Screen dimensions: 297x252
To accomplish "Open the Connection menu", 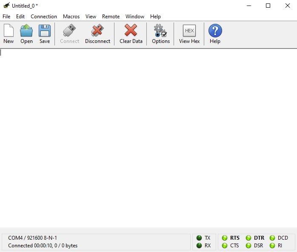I will click(44, 17).
